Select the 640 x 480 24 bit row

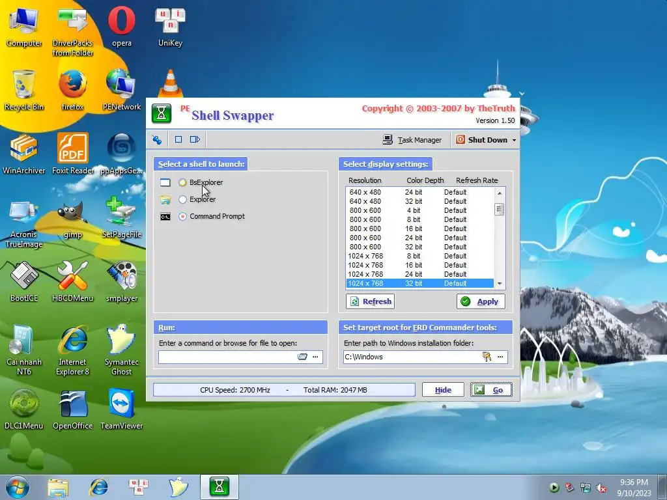click(420, 192)
